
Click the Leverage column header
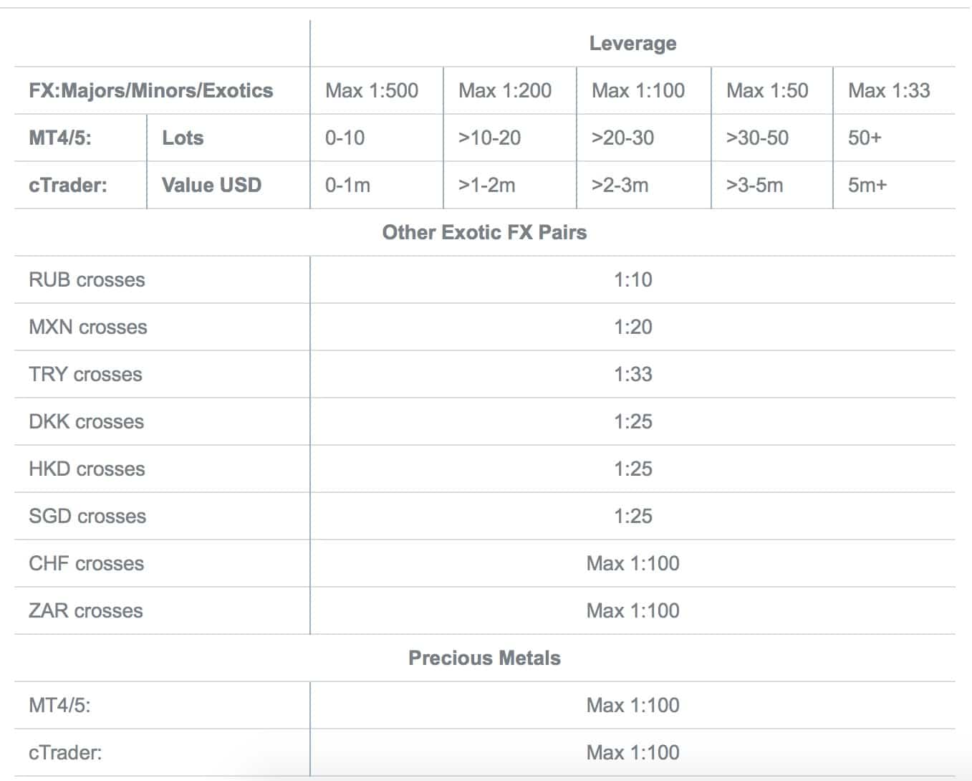[632, 44]
